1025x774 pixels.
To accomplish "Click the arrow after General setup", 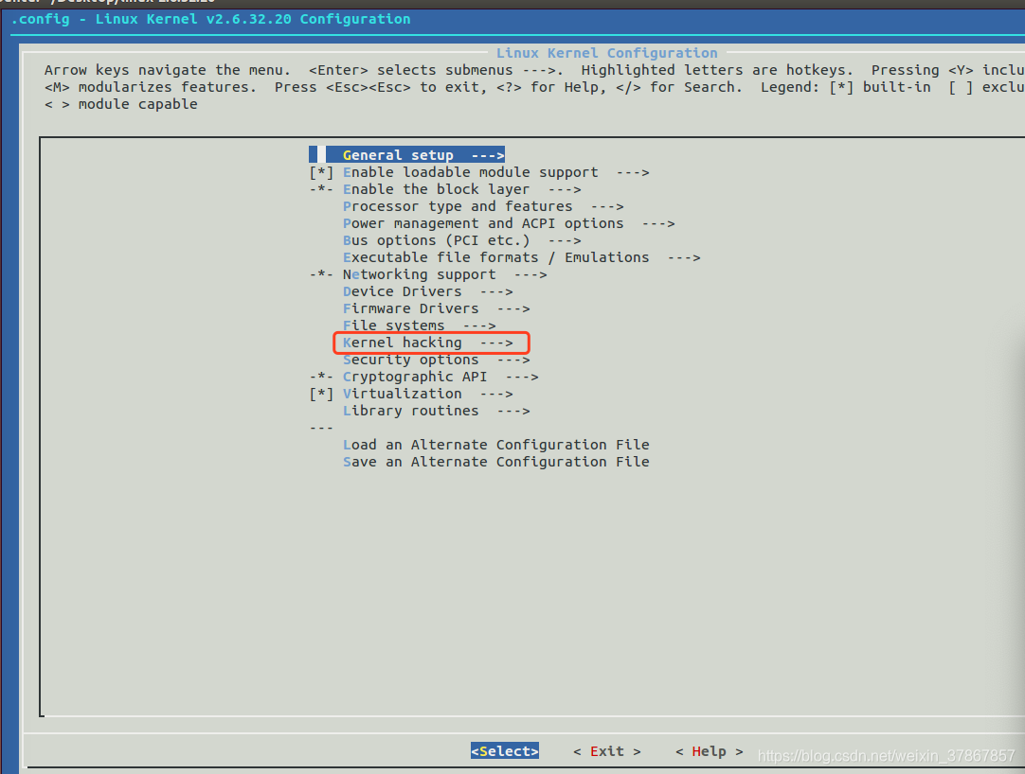I will tap(488, 155).
